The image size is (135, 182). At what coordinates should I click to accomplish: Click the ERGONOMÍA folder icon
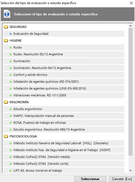click(x=6, y=102)
